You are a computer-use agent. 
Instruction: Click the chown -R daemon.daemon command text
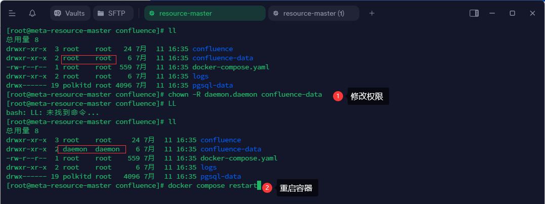pyautogui.click(x=245, y=95)
